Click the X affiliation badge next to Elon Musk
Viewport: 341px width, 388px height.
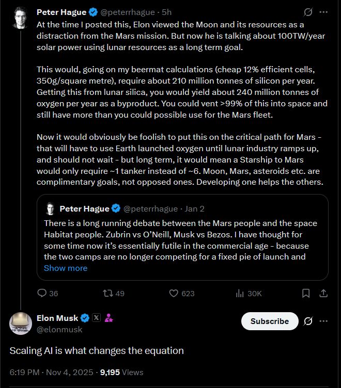coord(96,318)
